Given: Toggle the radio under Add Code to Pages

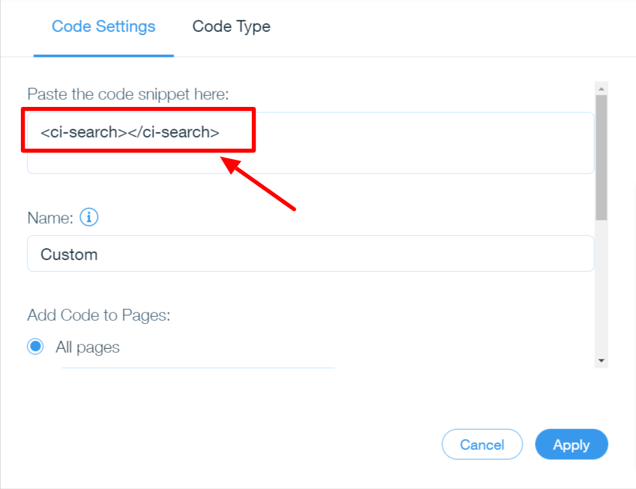Looking at the screenshot, I should point(35,346).
